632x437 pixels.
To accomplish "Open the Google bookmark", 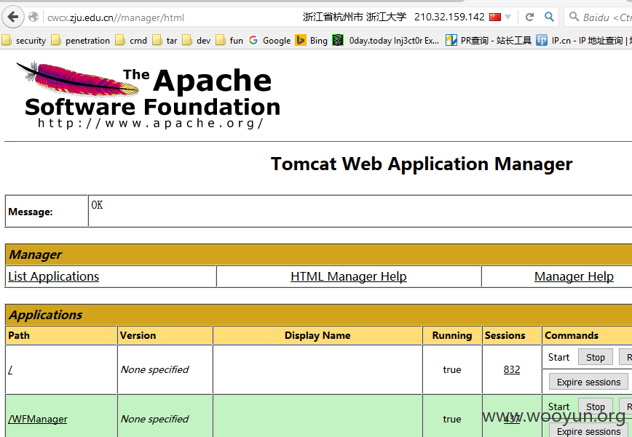I will click(269, 40).
